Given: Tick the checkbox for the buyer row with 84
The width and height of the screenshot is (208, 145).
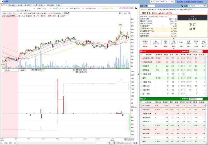Looking at the screenshot, I should coord(141,74).
